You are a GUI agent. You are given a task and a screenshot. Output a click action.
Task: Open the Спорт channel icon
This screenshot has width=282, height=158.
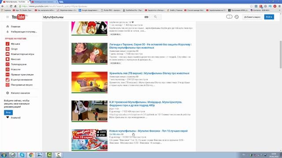[x=7, y=49]
